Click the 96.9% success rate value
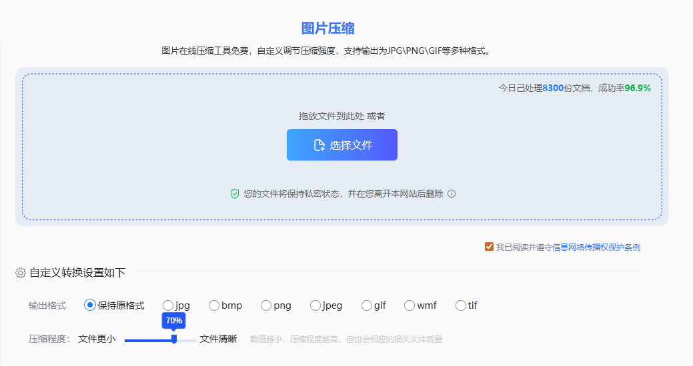693x366 pixels. (x=638, y=89)
